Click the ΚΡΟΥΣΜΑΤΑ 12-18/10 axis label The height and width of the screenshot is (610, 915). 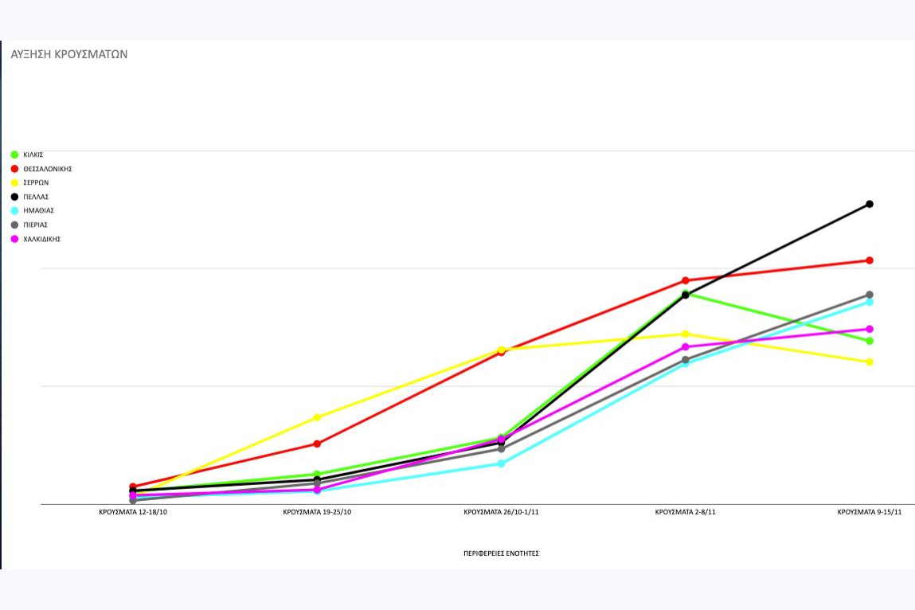click(133, 512)
